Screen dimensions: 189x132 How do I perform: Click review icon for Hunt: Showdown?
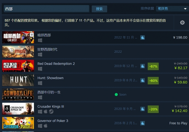pyautogui.click(x=142, y=81)
